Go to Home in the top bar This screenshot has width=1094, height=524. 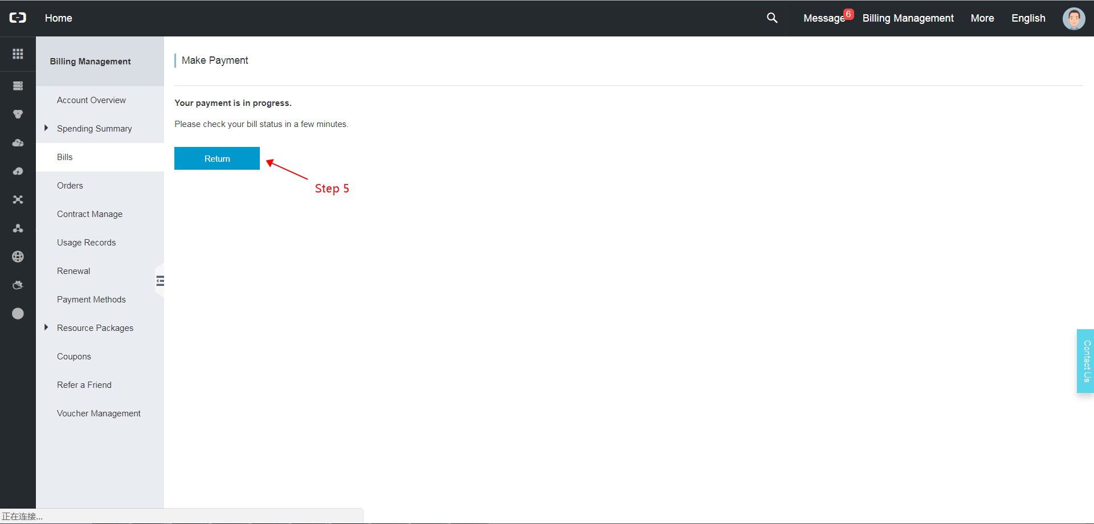tap(58, 18)
